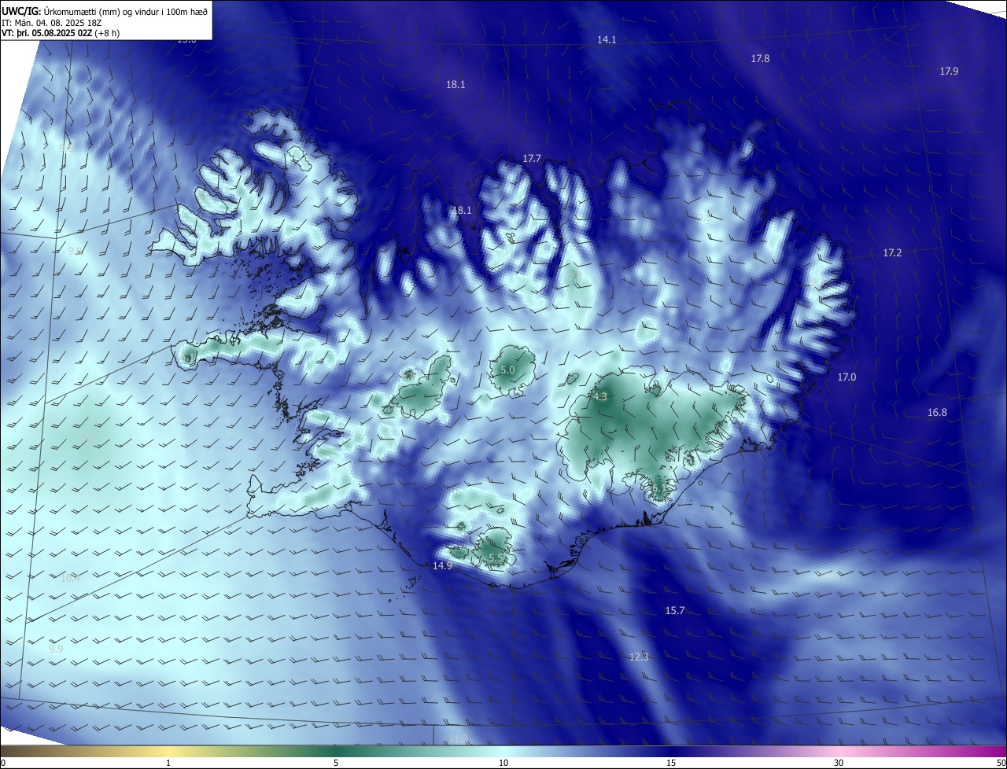Click the '1' label on the colour scale
Screen dimensions: 1007x769
(x=168, y=763)
